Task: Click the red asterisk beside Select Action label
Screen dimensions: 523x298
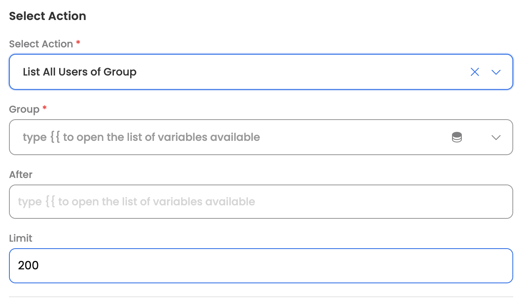Action: click(x=78, y=43)
